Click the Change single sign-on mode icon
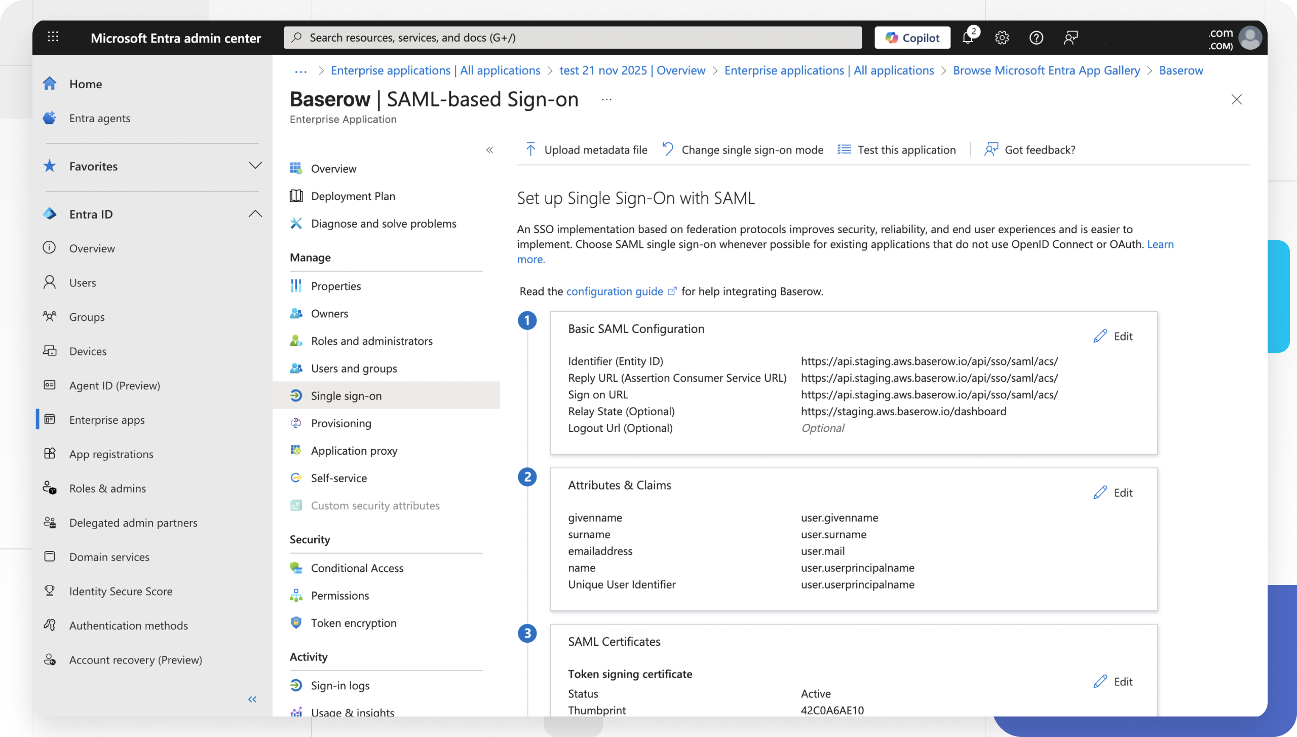Image resolution: width=1297 pixels, height=737 pixels. click(x=667, y=149)
